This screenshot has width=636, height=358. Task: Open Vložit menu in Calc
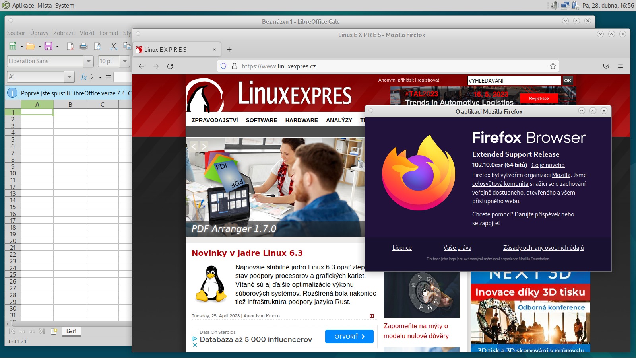pos(87,33)
